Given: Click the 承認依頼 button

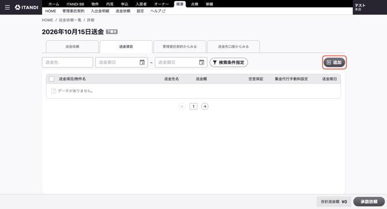Looking at the screenshot, I should (369, 202).
